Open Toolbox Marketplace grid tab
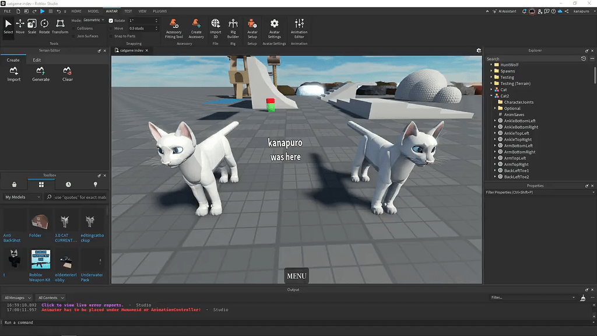 pyautogui.click(x=41, y=184)
